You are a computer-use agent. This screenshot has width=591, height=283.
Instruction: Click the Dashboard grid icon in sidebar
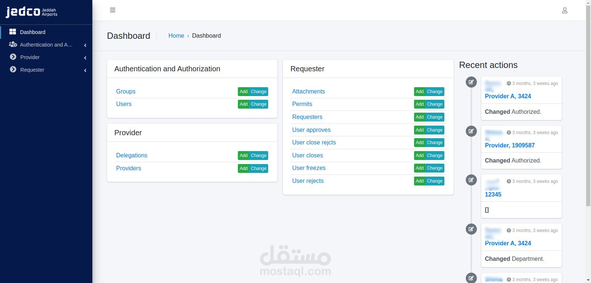13,32
